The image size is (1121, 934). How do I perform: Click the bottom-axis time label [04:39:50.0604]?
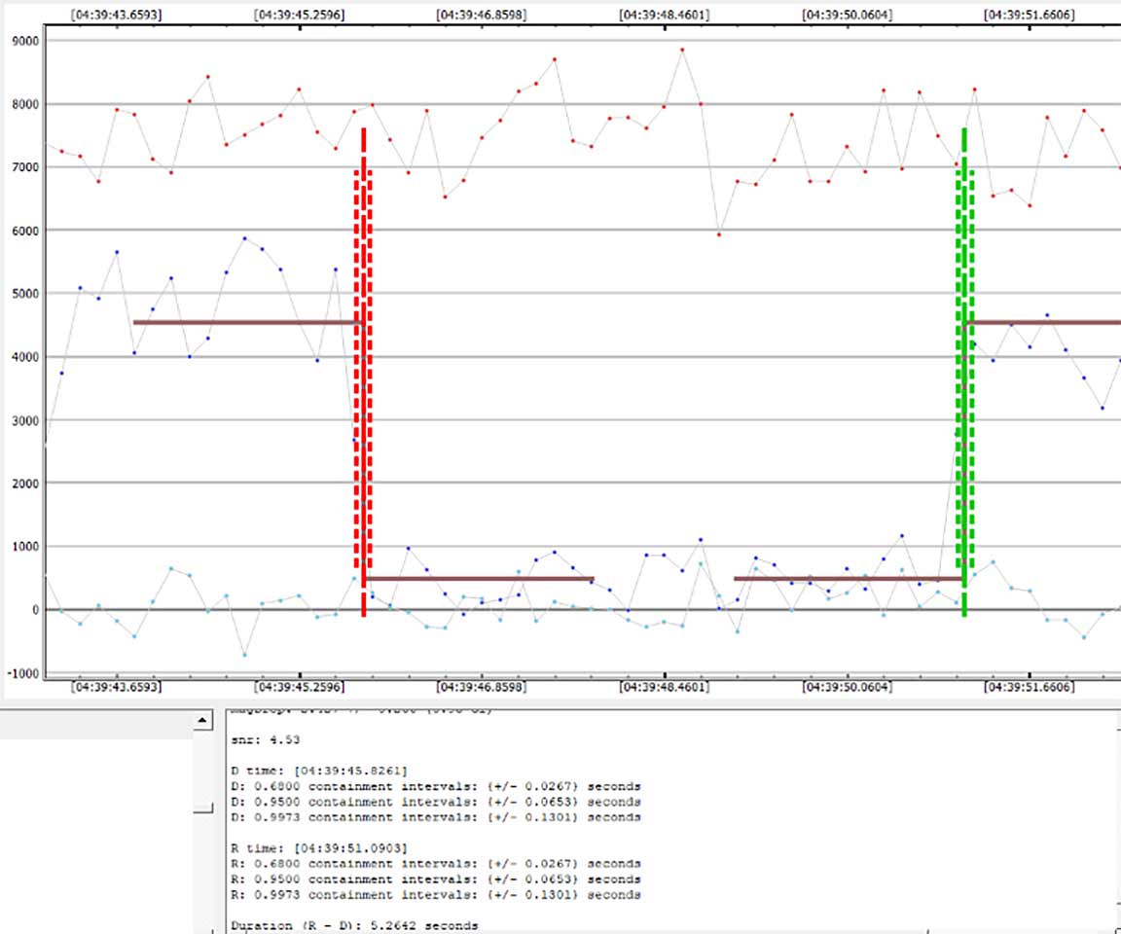pyautogui.click(x=848, y=687)
